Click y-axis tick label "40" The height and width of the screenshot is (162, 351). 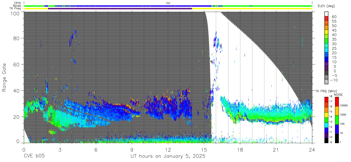click(17, 91)
